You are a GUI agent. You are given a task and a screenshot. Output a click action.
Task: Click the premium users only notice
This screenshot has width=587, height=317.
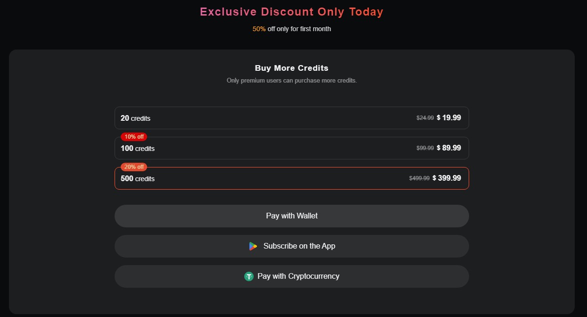tap(291, 81)
